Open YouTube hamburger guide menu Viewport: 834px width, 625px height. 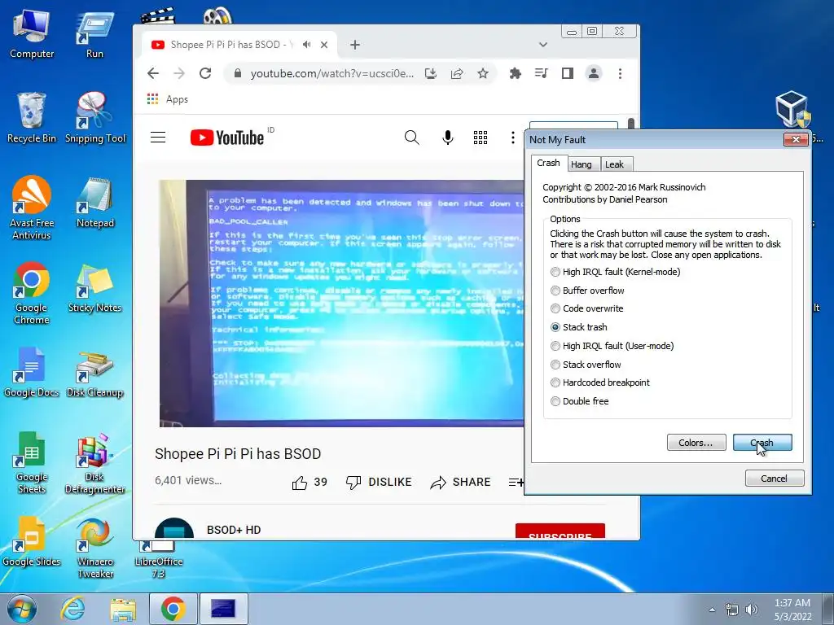pyautogui.click(x=158, y=138)
